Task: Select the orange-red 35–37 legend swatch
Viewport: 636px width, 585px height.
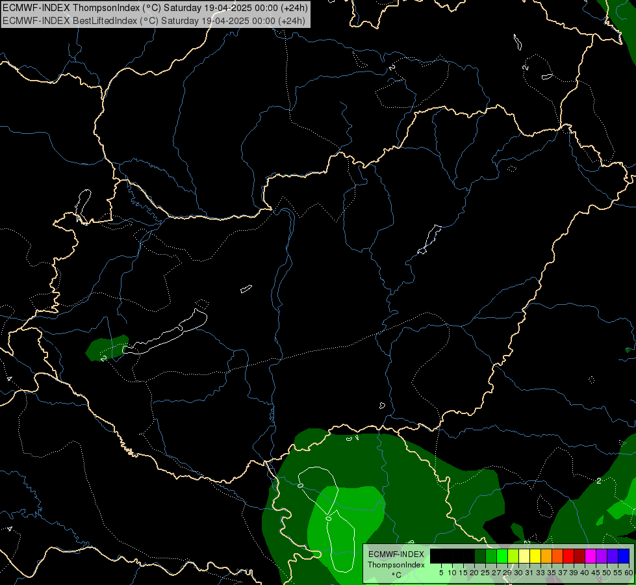Action: click(x=557, y=556)
